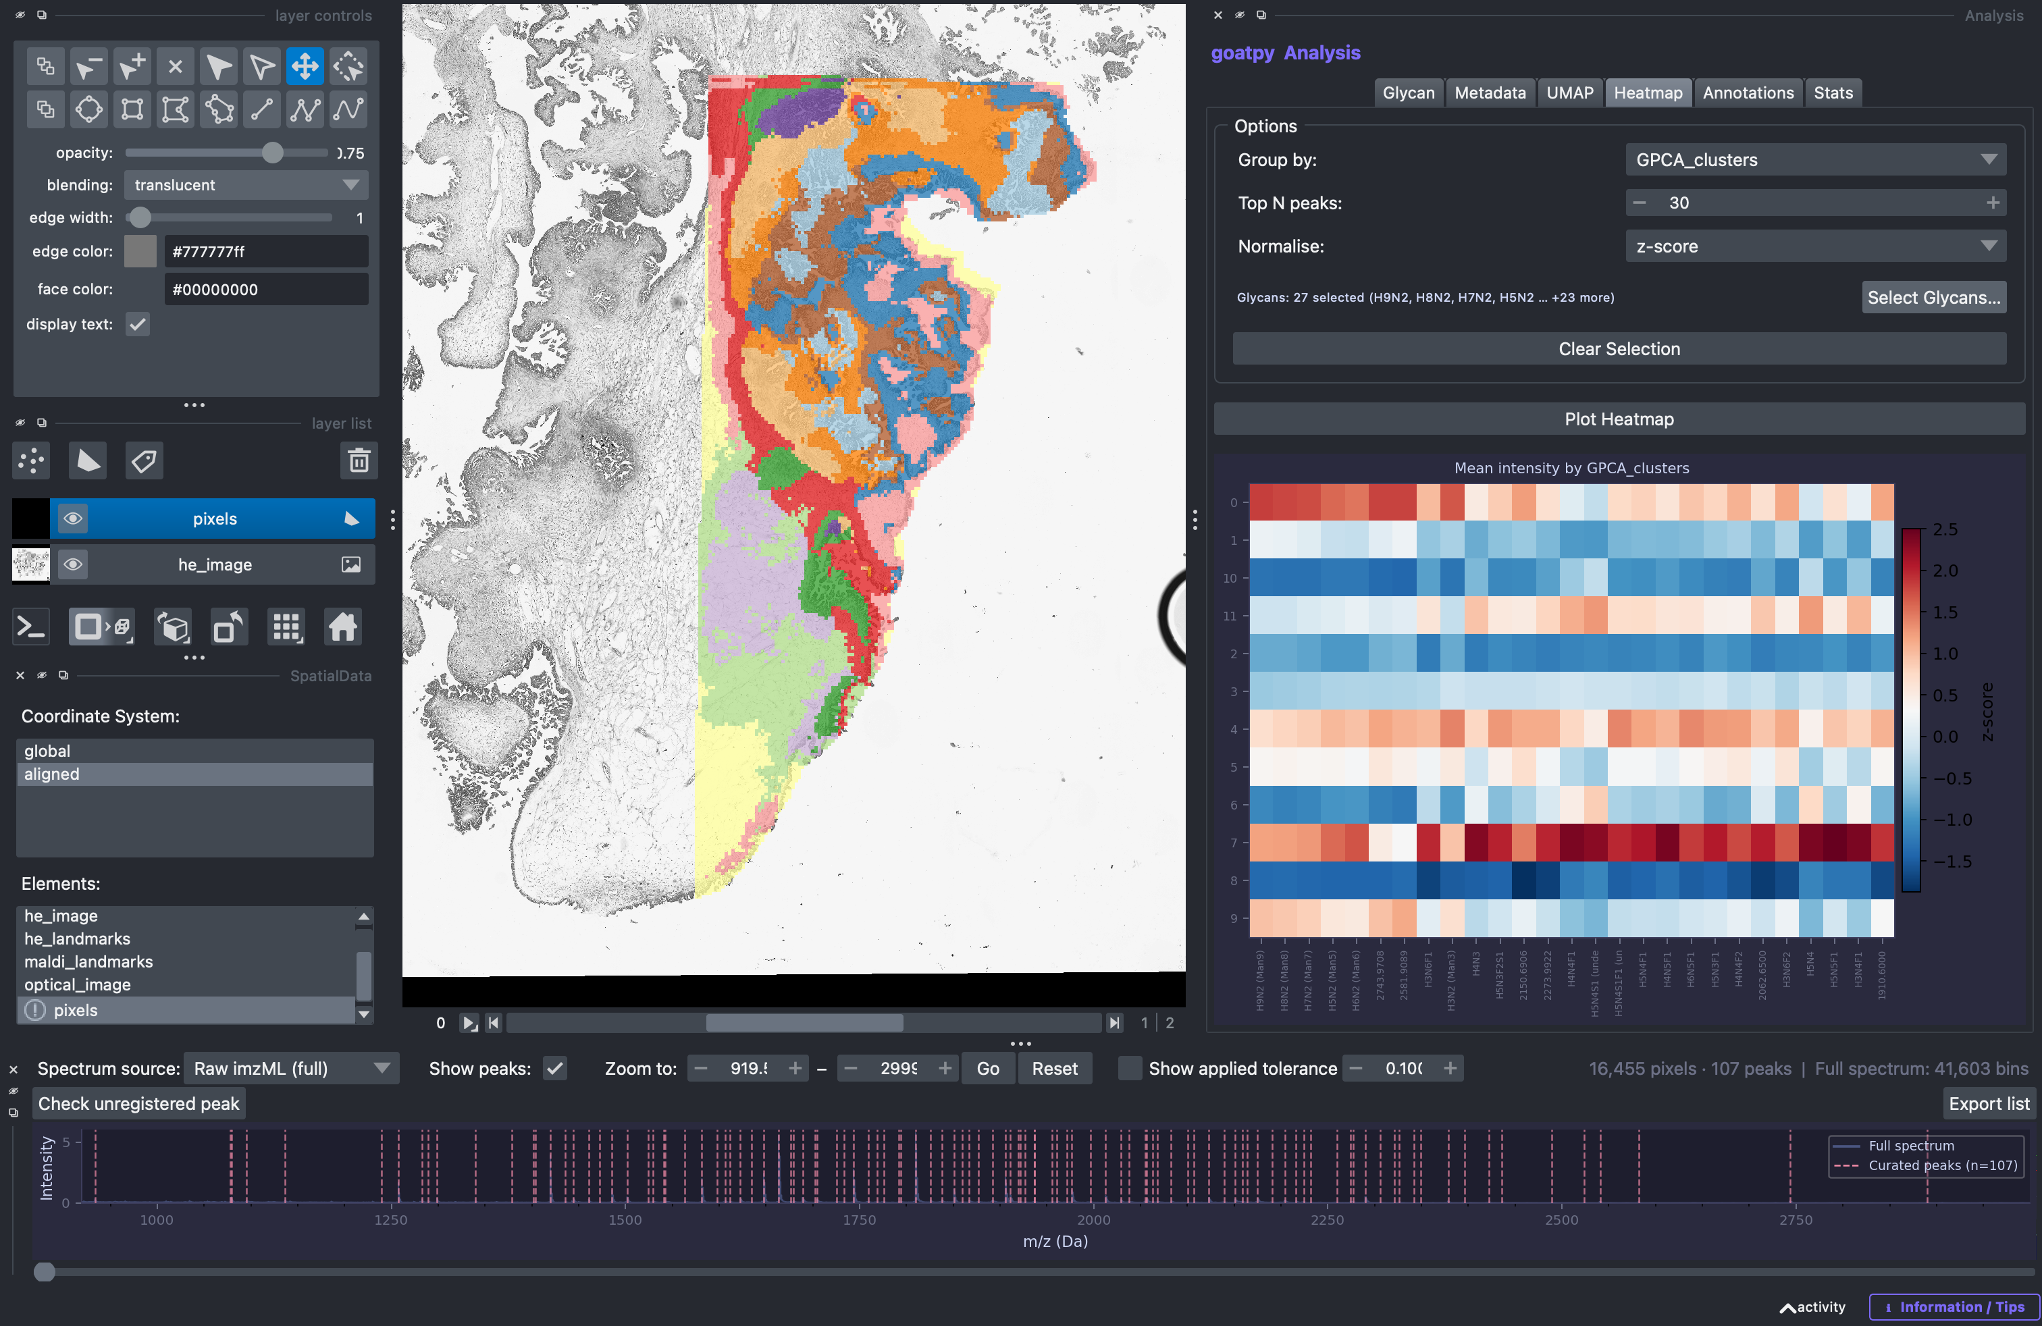2042x1326 pixels.
Task: Increase Top N peaks with plus
Action: [x=1992, y=203]
